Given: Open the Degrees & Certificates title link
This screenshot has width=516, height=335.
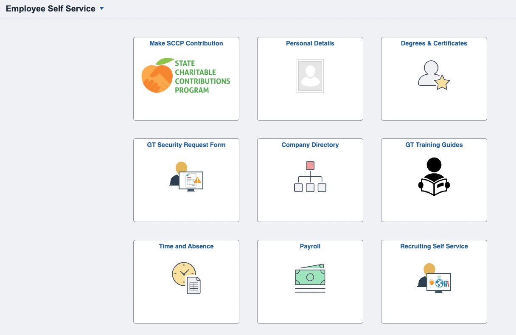Looking at the screenshot, I should point(434,43).
